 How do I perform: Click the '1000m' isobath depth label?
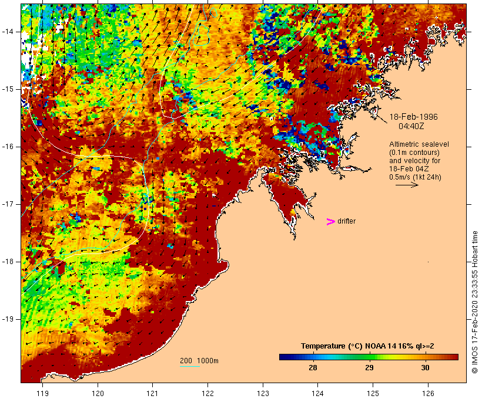(x=207, y=361)
